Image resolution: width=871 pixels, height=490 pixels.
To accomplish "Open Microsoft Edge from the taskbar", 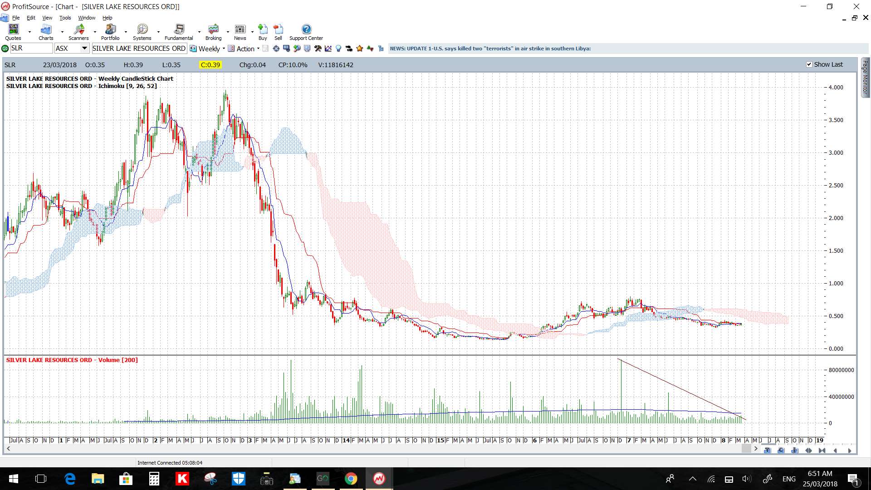I will 70,479.
